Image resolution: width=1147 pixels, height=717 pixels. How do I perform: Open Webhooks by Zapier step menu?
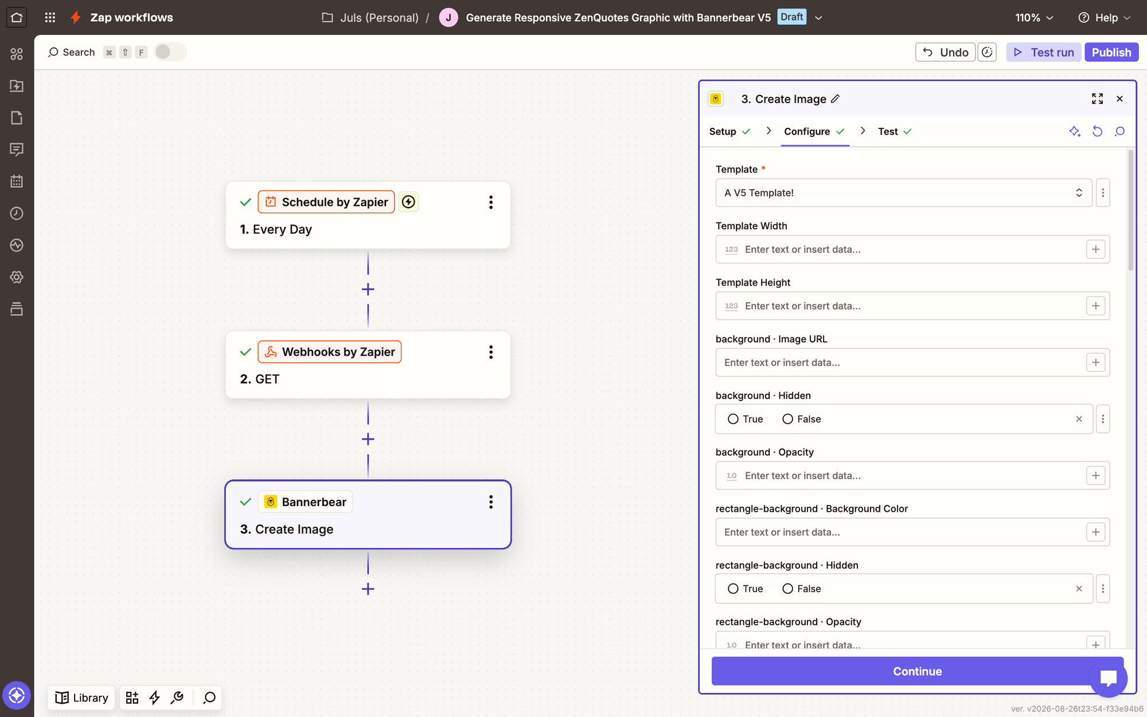(x=491, y=352)
